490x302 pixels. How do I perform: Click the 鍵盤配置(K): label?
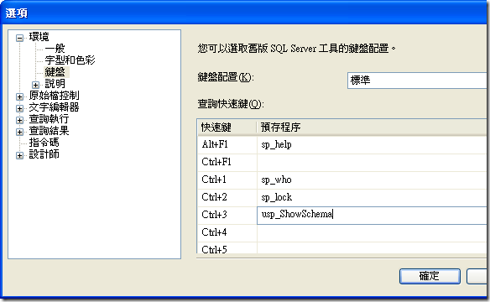click(226, 77)
